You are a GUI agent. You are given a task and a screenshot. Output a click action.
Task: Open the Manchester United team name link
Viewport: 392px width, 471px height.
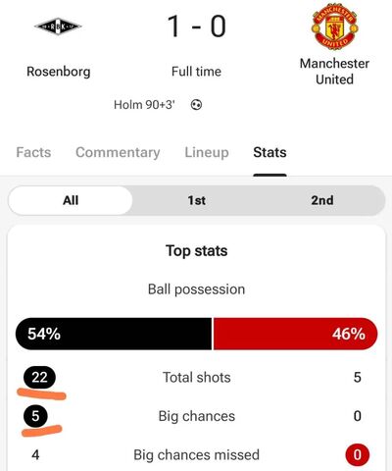pos(334,72)
